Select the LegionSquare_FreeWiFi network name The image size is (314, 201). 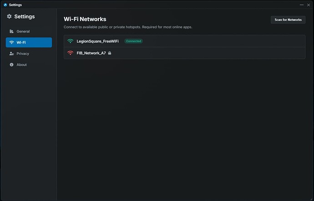[98, 41]
